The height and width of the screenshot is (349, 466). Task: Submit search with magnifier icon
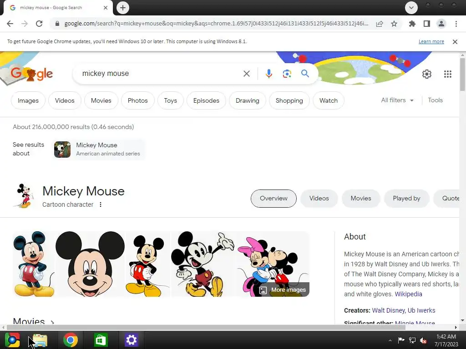point(305,74)
